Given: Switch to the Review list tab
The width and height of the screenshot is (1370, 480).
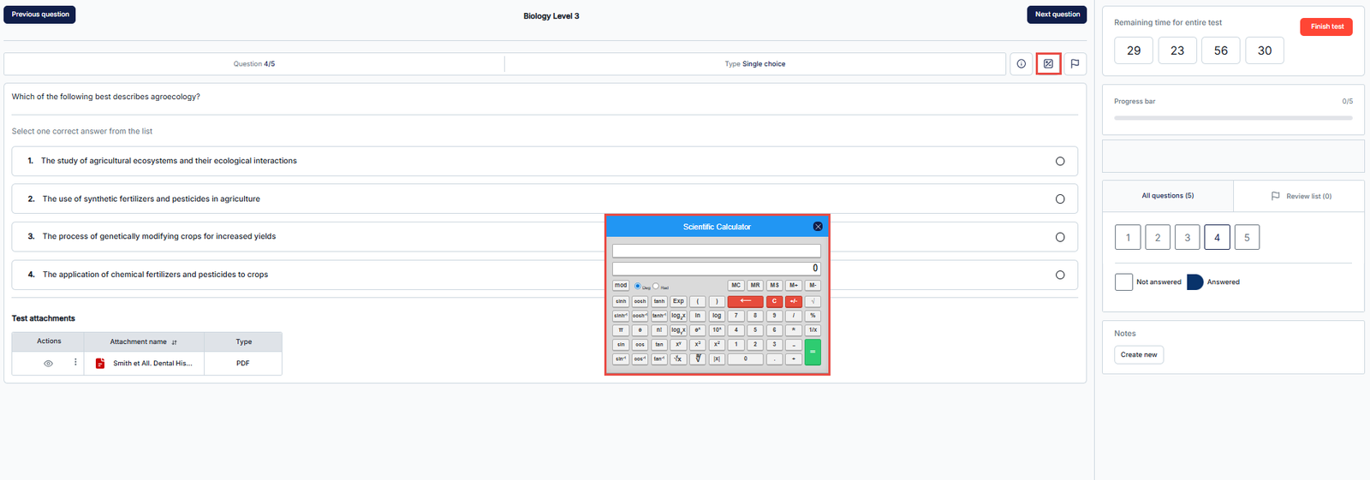Looking at the screenshot, I should coord(1300,196).
